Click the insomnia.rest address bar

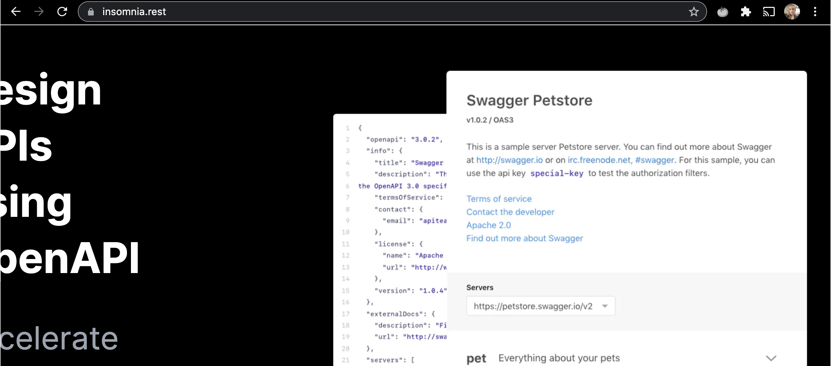pos(361,12)
